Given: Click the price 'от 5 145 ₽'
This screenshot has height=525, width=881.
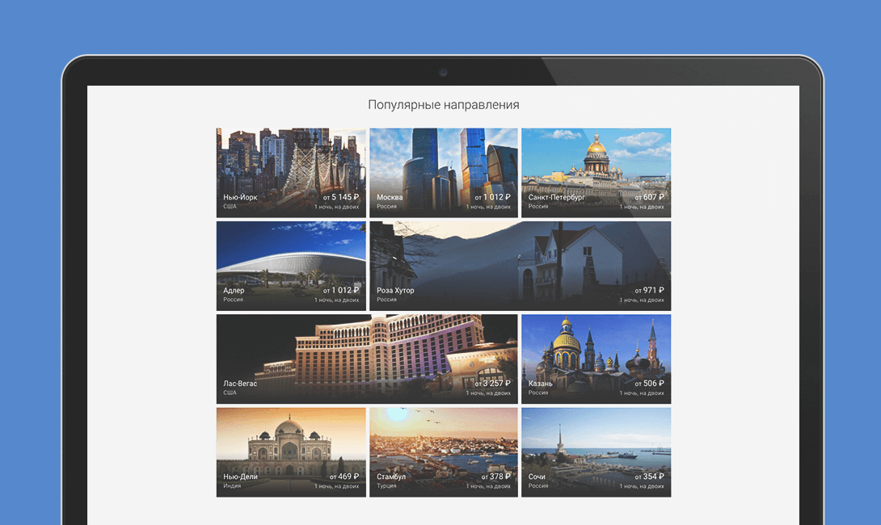Looking at the screenshot, I should pos(341,197).
